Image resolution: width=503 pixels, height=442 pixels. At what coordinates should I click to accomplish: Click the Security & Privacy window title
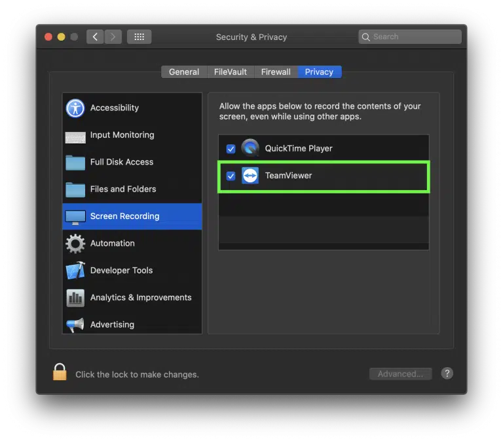tap(251, 37)
